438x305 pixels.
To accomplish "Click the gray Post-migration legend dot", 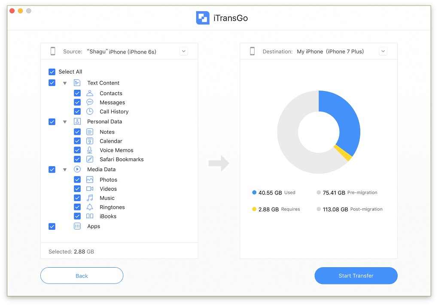I will [319, 209].
